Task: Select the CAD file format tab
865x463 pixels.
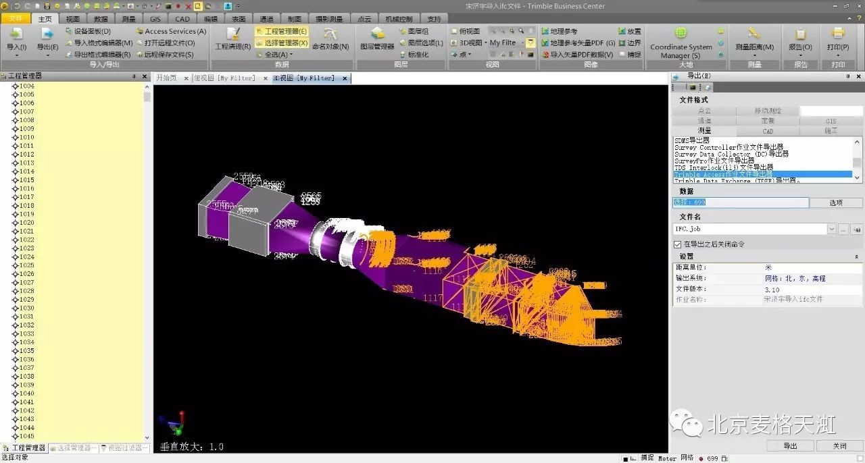Action: click(x=768, y=131)
